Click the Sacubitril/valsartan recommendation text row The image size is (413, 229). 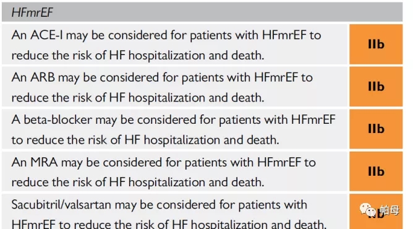point(174,212)
